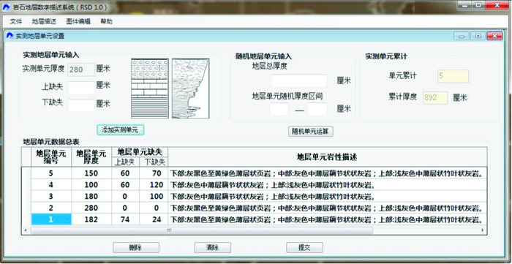Image resolution: width=512 pixels, height=264 pixels.
Task: Open the 帮助 menu
Action: (x=107, y=21)
